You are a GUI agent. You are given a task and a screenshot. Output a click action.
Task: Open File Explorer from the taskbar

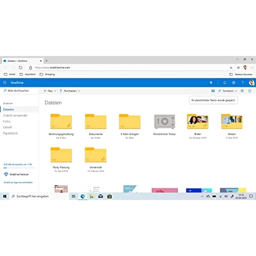click(x=91, y=196)
